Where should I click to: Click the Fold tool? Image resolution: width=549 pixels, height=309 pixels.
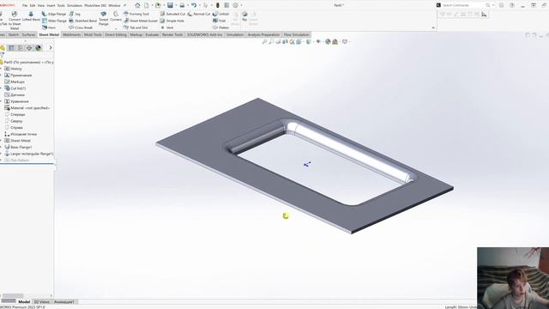click(220, 21)
